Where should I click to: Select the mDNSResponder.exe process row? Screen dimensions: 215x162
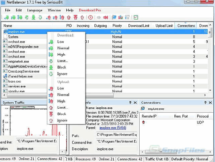(105, 47)
